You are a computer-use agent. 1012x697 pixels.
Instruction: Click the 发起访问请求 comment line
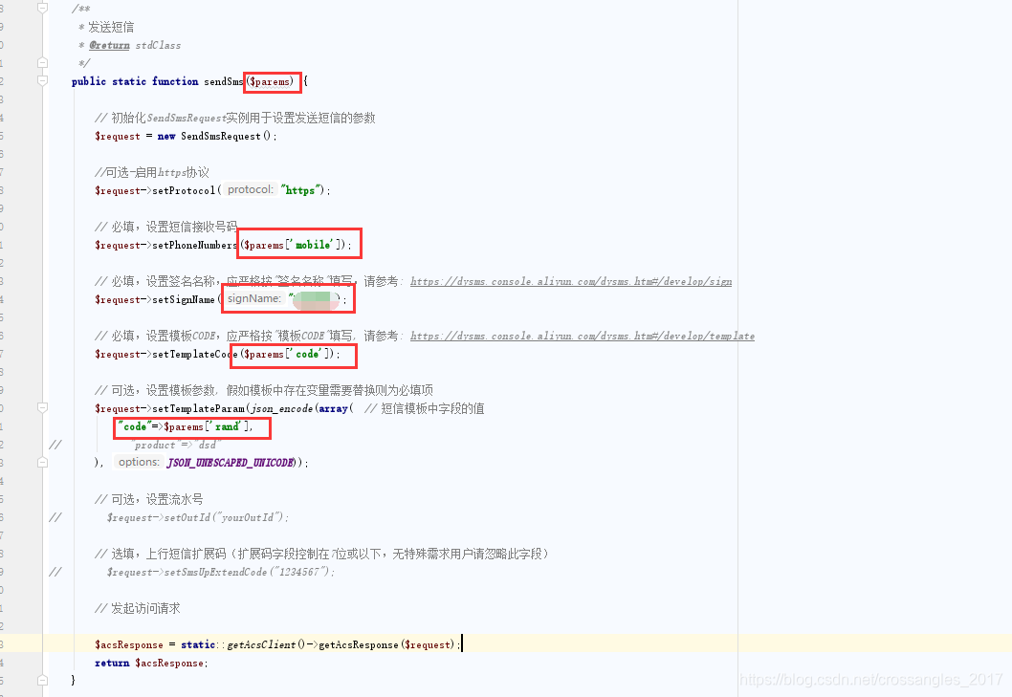coord(138,609)
